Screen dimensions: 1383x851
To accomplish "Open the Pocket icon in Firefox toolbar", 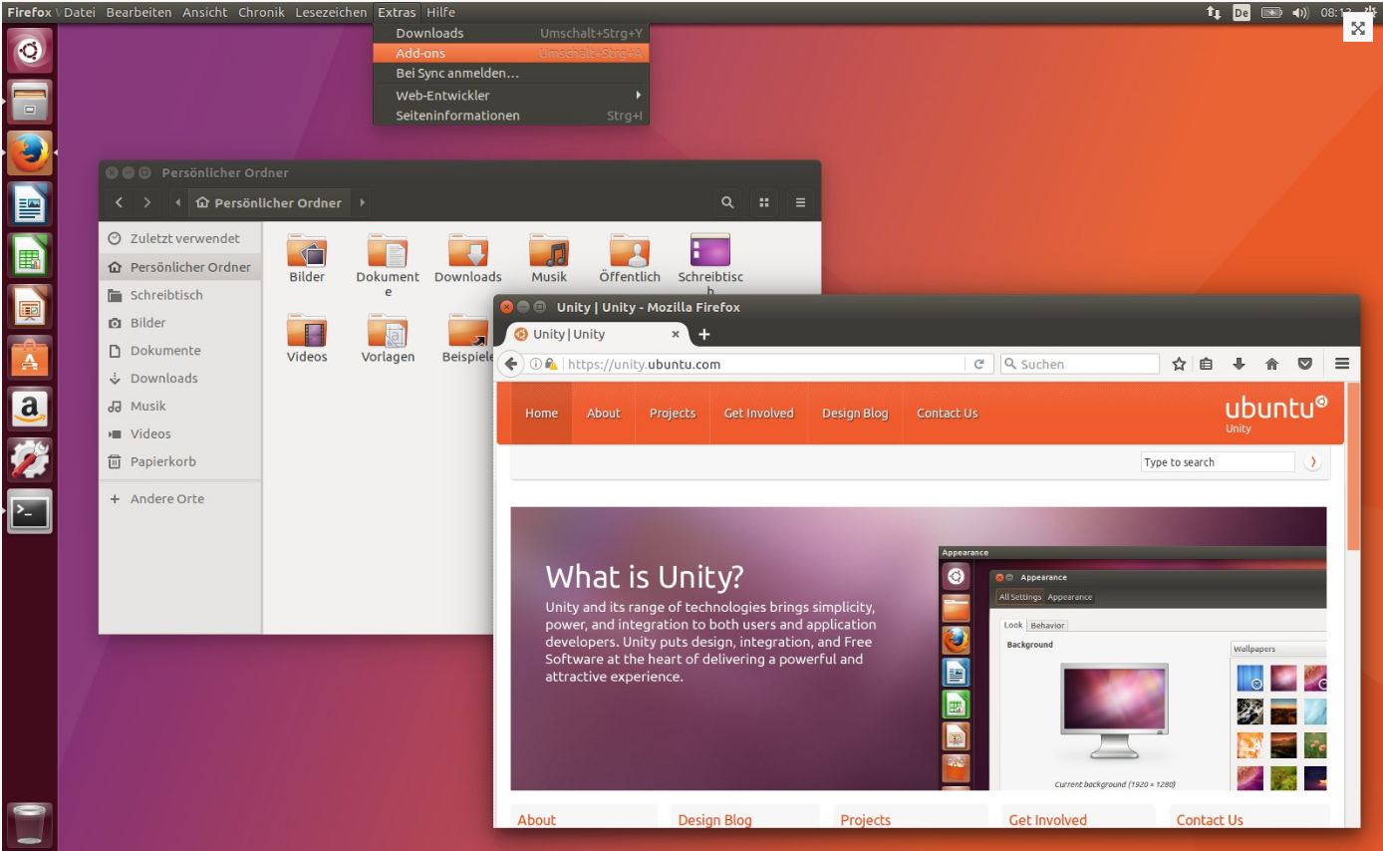I will click(x=1304, y=365).
